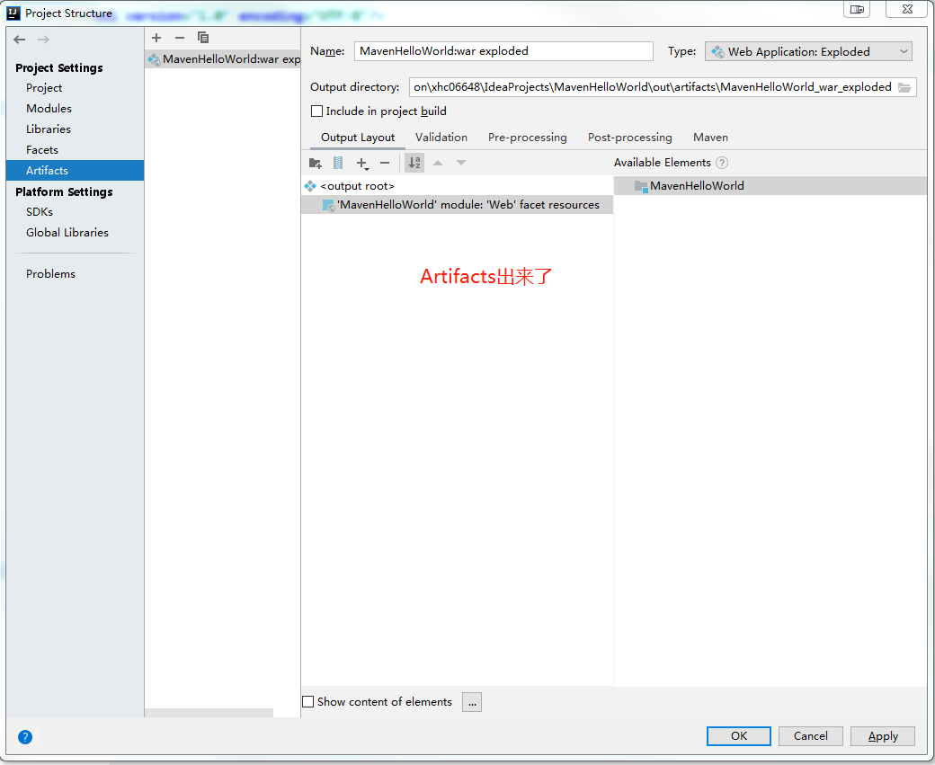Screen dimensions: 935x765
Task: Move element down in layout
Action: pos(461,163)
